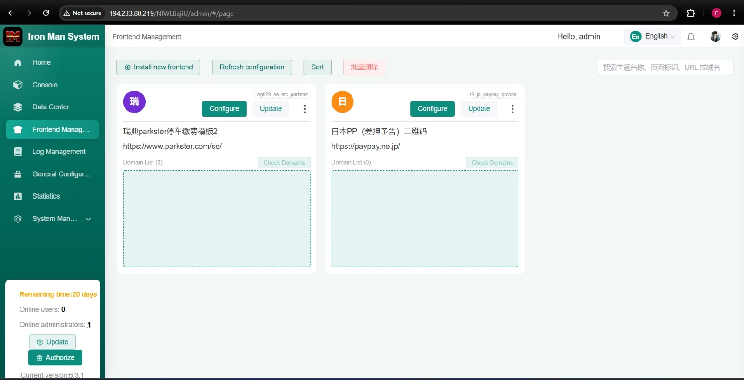Update the paypay frontend

point(479,109)
